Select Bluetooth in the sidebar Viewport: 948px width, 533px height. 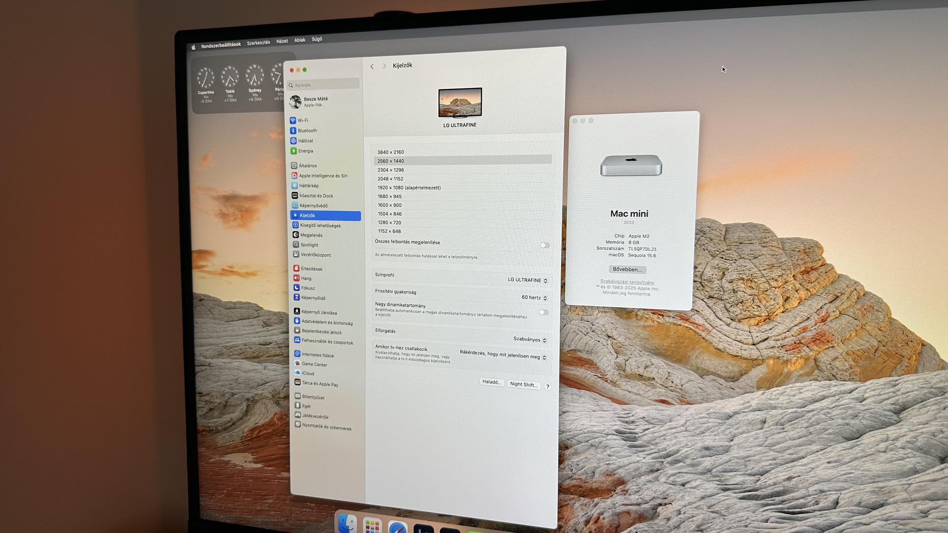coord(307,131)
